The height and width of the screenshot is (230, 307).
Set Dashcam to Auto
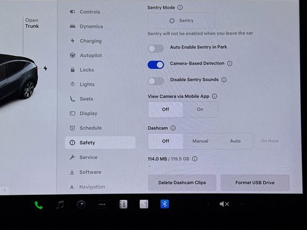pos(235,141)
